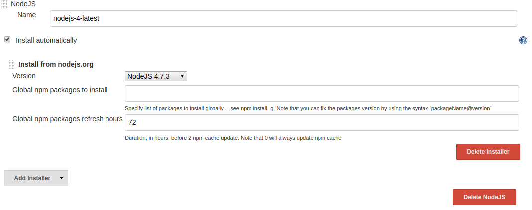Click the Delete Installer button

coord(488,152)
